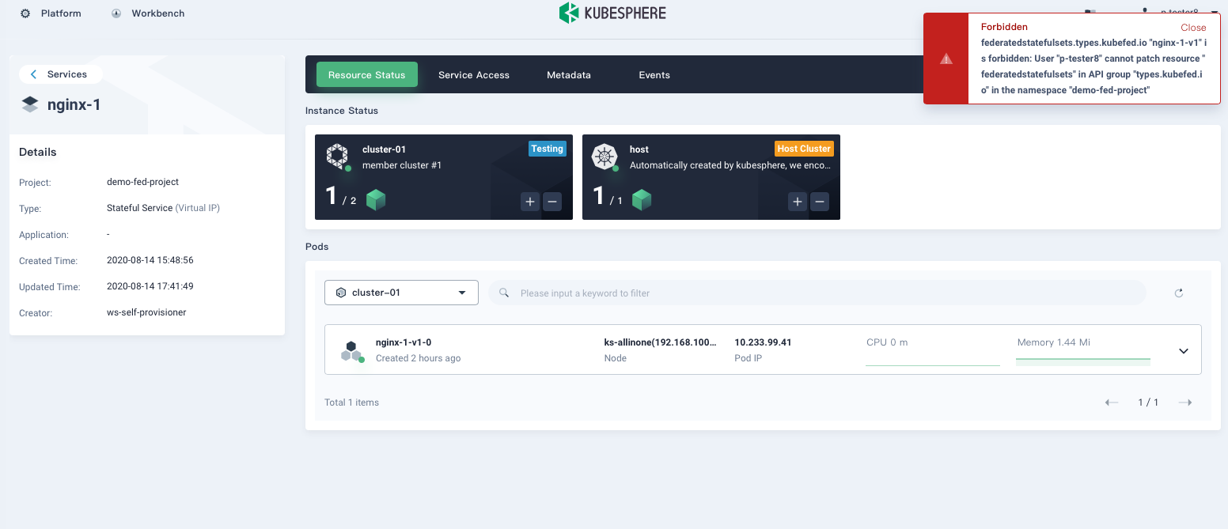
Task: Expand the nginx-1-v1-0 pod row
Action: [x=1184, y=351]
